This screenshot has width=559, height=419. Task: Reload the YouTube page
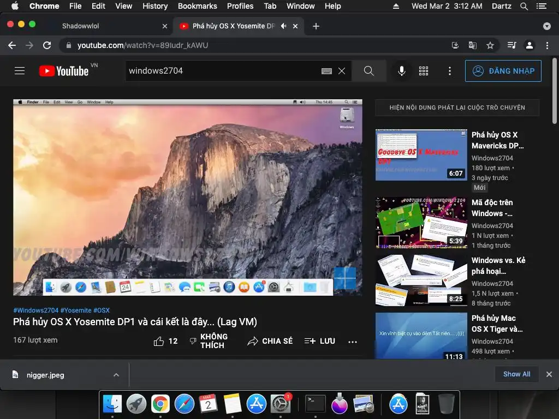click(47, 45)
